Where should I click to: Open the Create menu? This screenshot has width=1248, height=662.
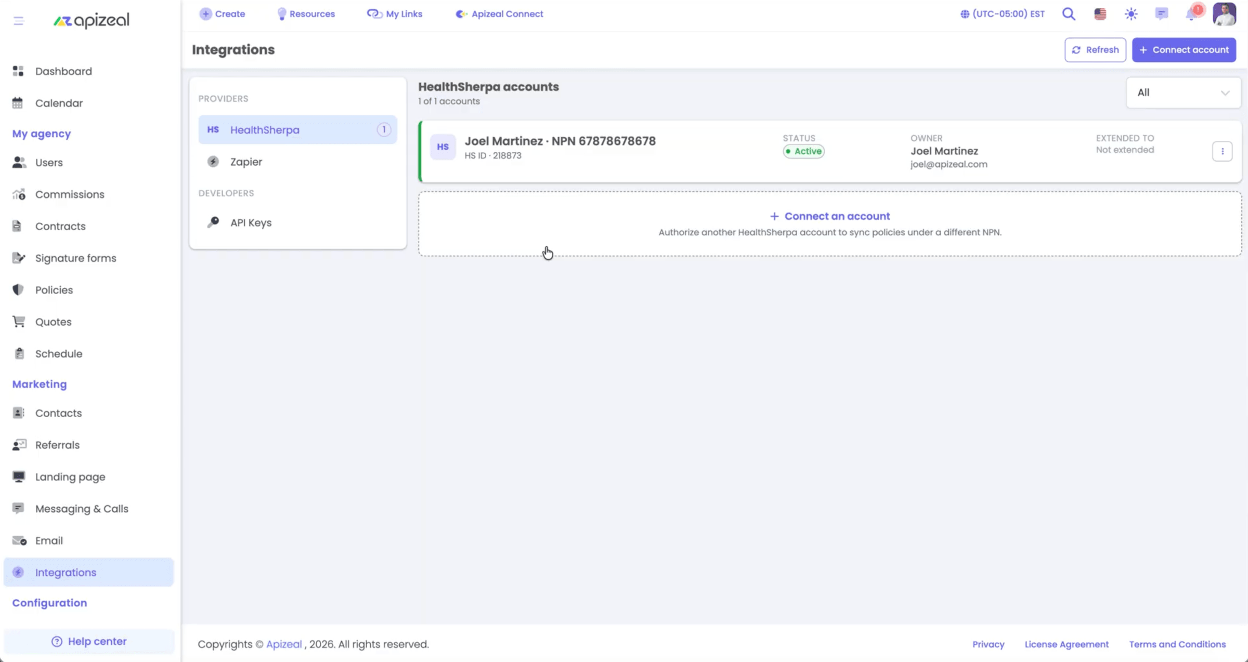tap(223, 14)
